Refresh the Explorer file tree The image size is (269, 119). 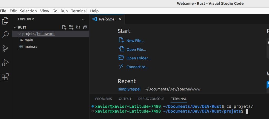(x=78, y=27)
